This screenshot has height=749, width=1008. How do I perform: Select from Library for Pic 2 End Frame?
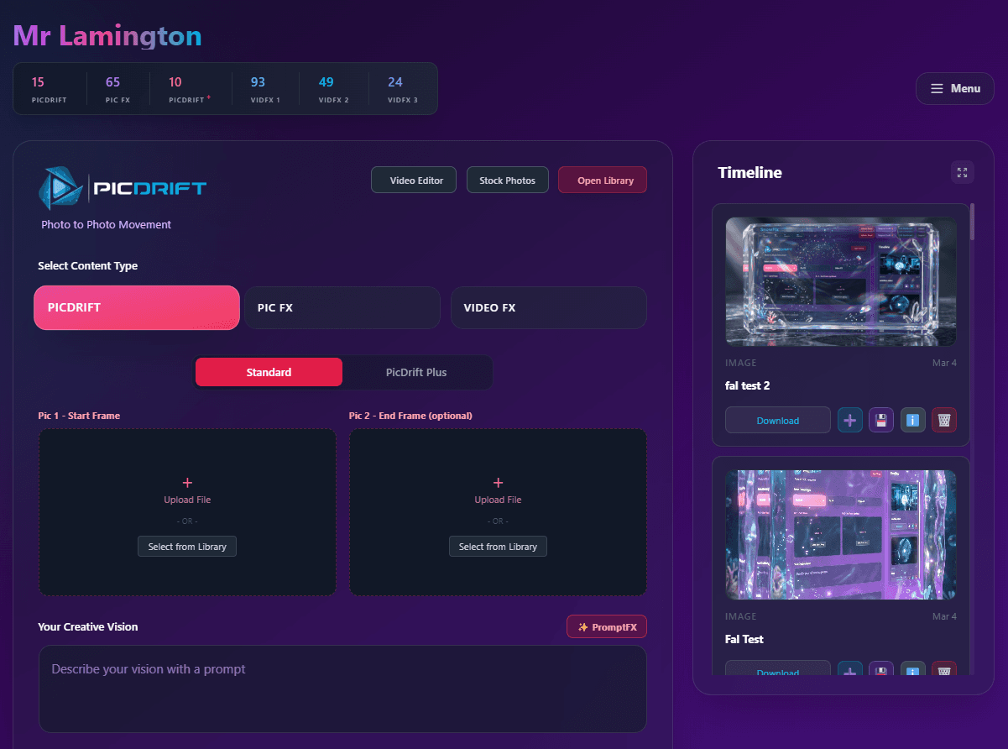click(499, 546)
